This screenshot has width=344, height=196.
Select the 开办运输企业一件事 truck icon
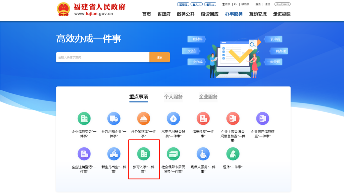coord(114,118)
